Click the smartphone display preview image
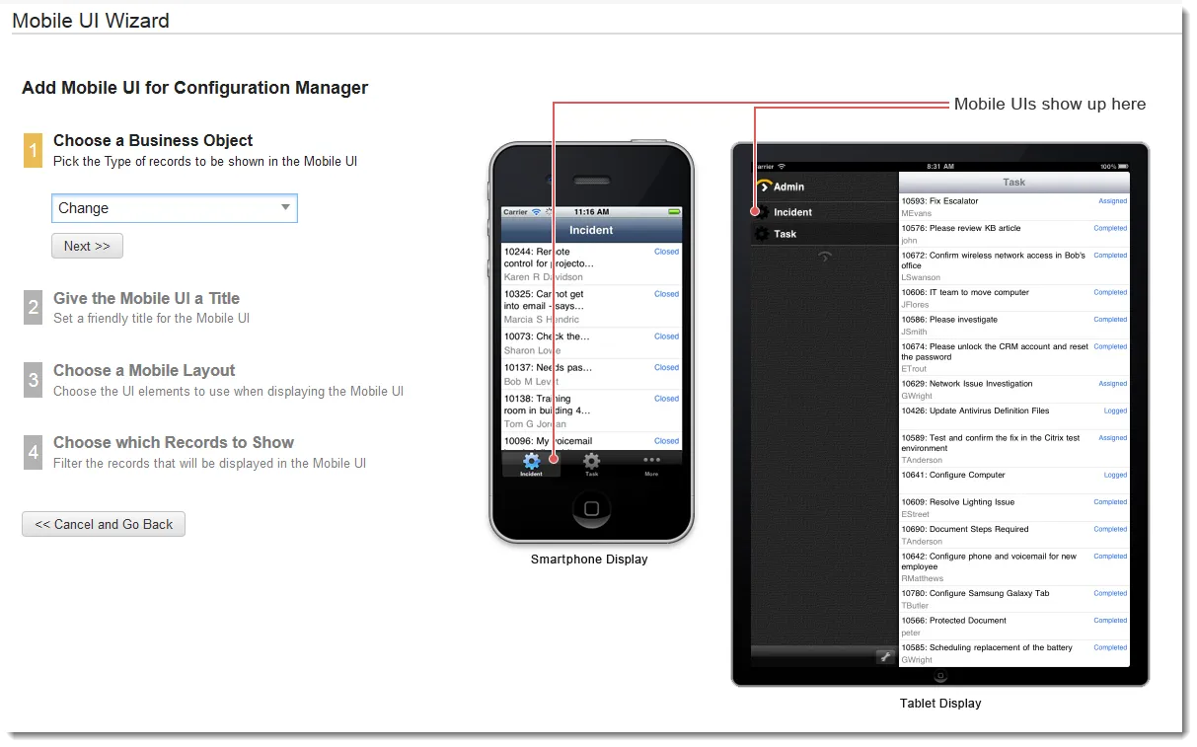Screen dimensions: 1197x747 point(591,342)
